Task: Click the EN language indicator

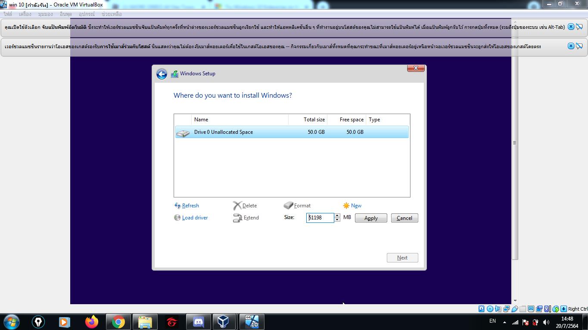Action: click(492, 321)
